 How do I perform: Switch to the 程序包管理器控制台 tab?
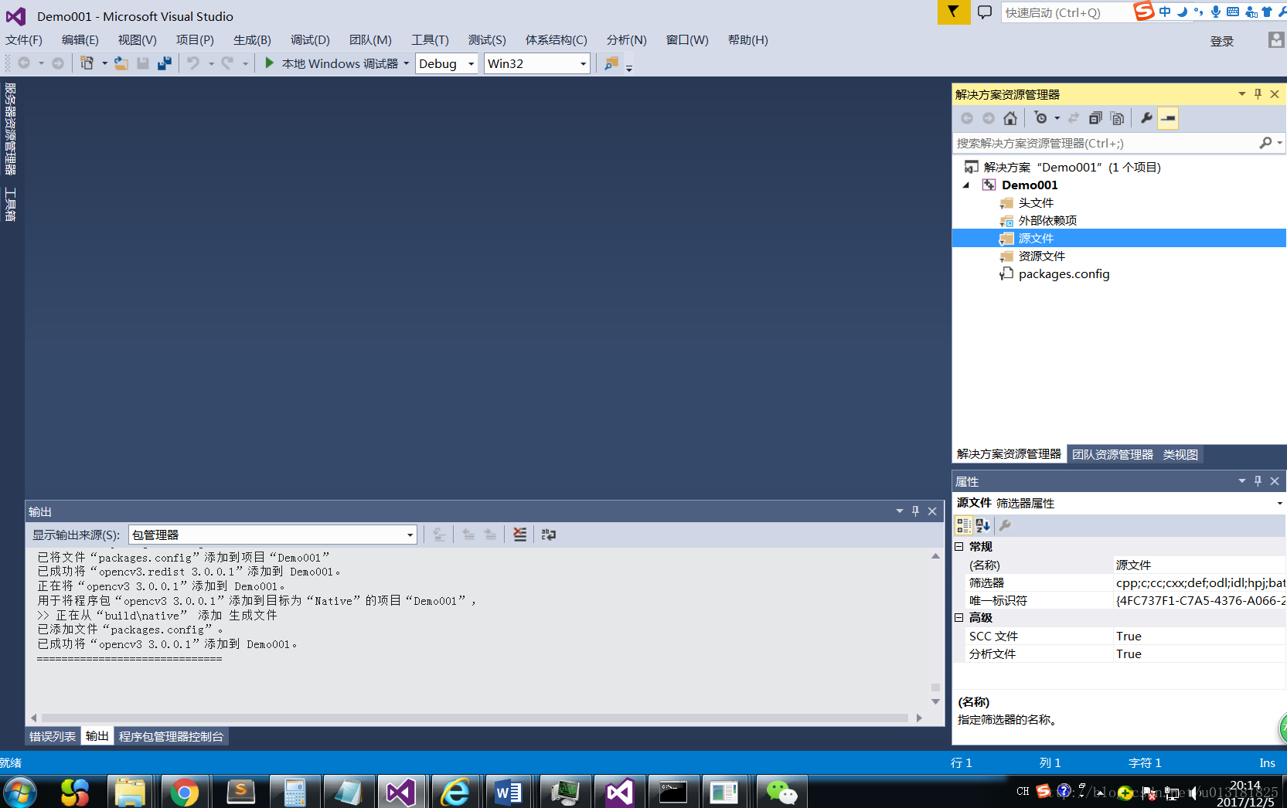click(171, 736)
